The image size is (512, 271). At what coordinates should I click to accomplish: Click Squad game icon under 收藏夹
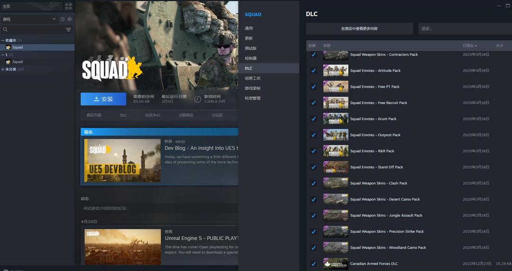8,47
